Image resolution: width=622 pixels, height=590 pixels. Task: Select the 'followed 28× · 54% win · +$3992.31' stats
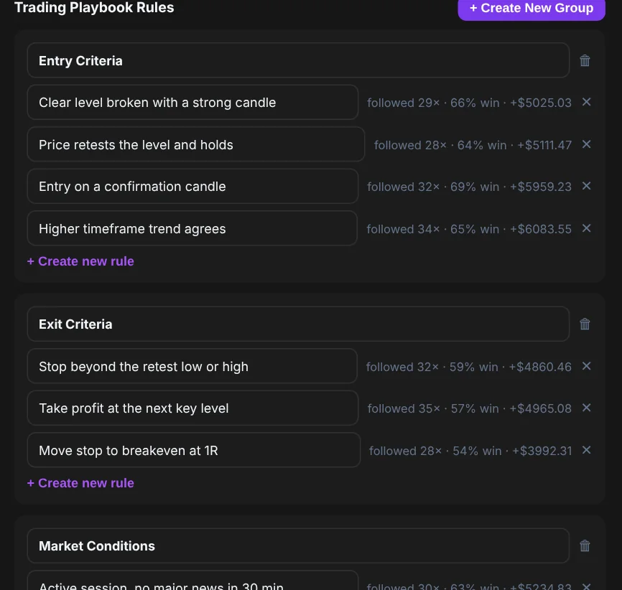click(x=470, y=451)
